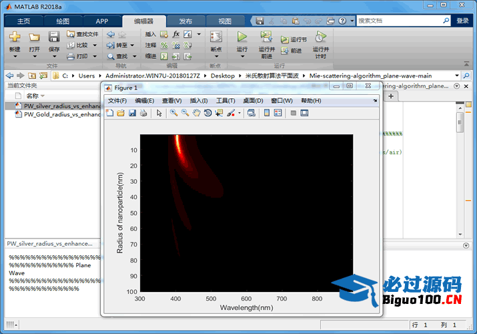The width and height of the screenshot is (477, 334).
Task: Click the uncomment icon
Action: [x=176, y=45]
